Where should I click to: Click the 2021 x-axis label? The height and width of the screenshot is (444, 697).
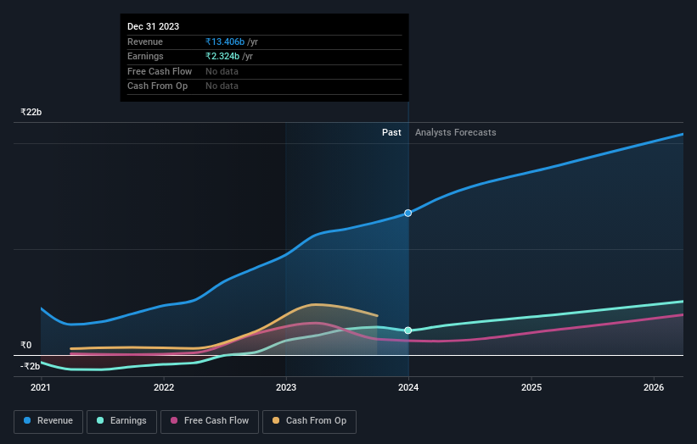click(41, 388)
